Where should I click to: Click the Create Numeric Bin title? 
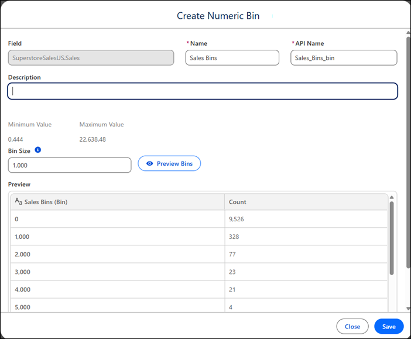click(x=218, y=16)
